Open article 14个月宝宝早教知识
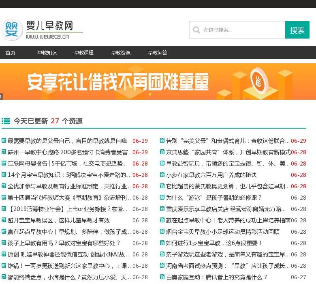The width and height of the screenshot is (316, 284). [x=69, y=175]
